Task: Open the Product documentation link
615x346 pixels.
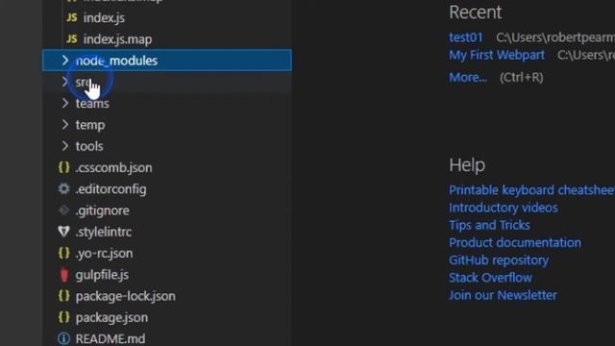Action: tap(515, 242)
